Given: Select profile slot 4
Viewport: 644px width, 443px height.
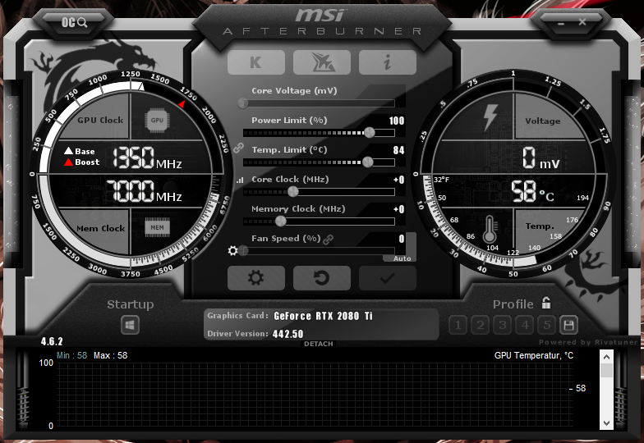Looking at the screenshot, I should coord(524,326).
